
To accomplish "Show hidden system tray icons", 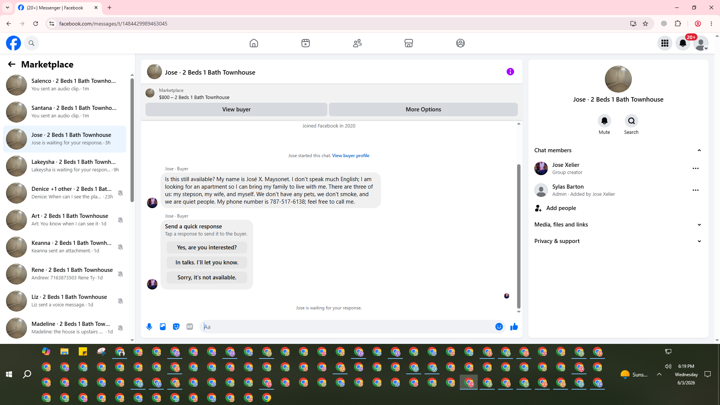I will pos(659,374).
